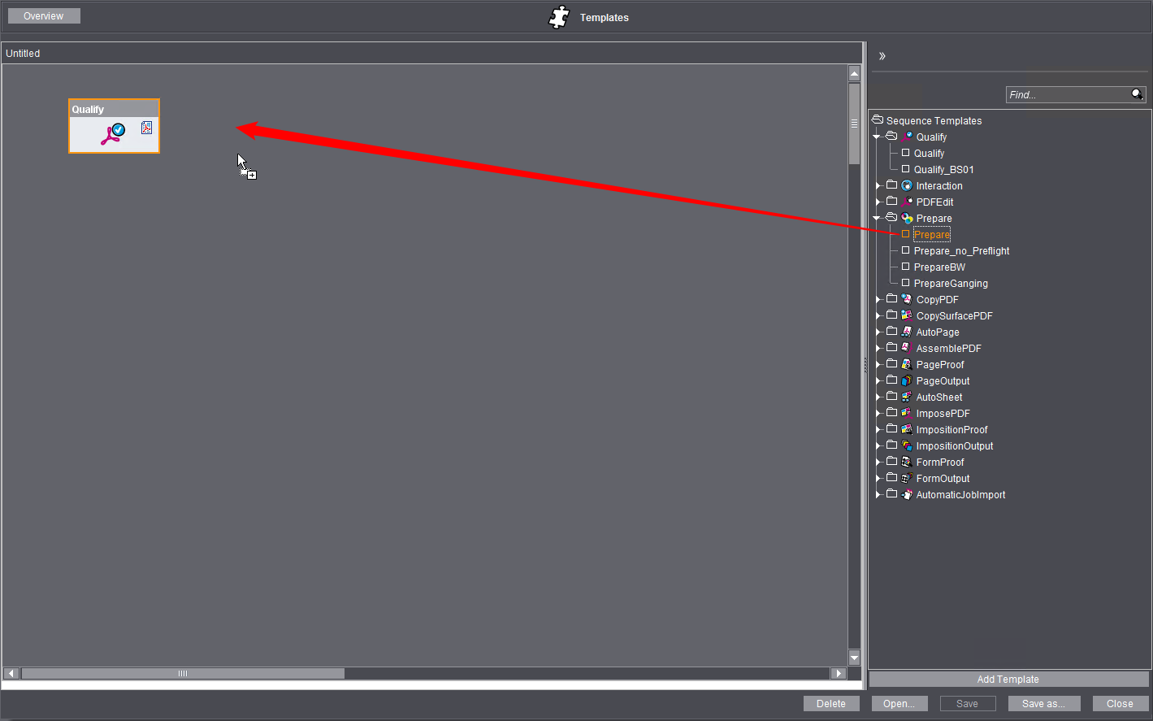Click the magnifier icon in Find field
Image resolution: width=1153 pixels, height=721 pixels.
(x=1137, y=94)
